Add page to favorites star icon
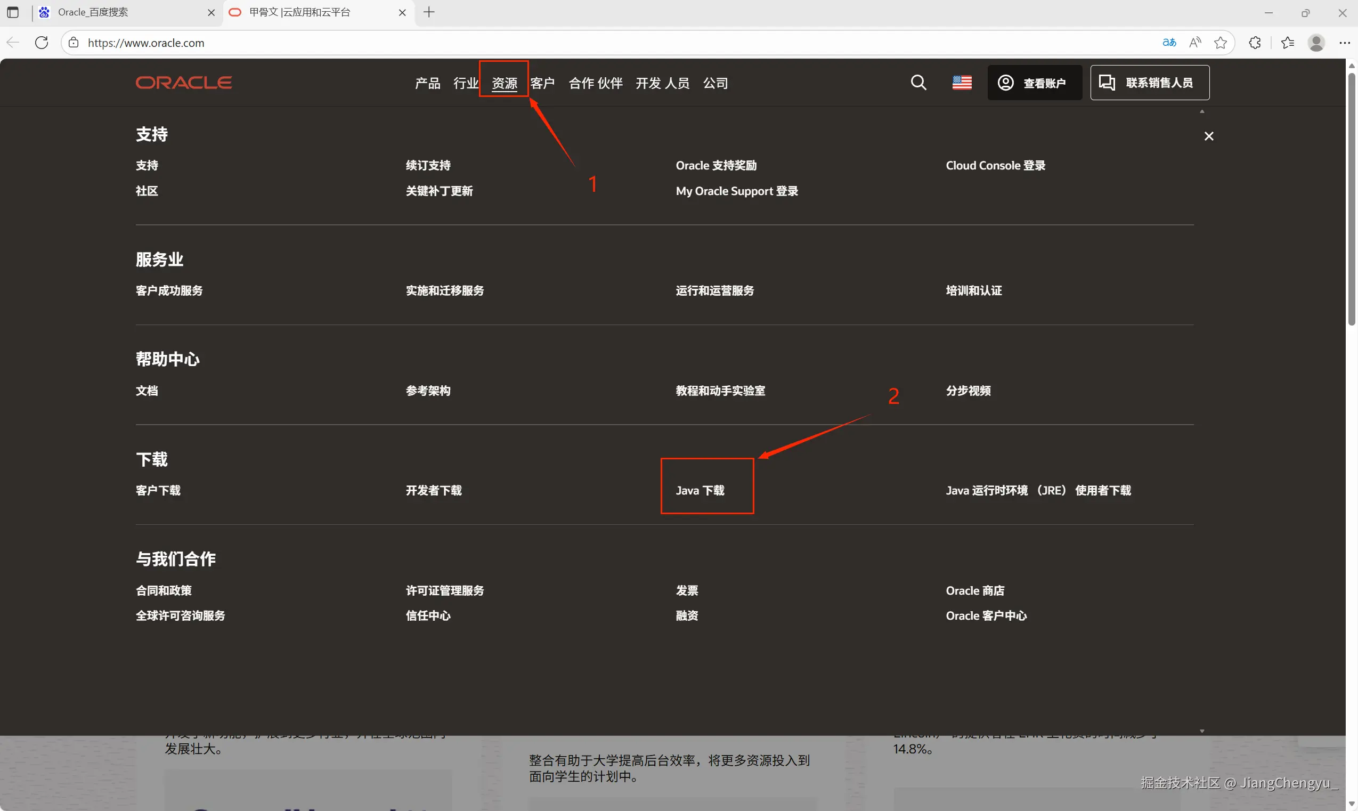Image resolution: width=1358 pixels, height=811 pixels. pyautogui.click(x=1221, y=43)
